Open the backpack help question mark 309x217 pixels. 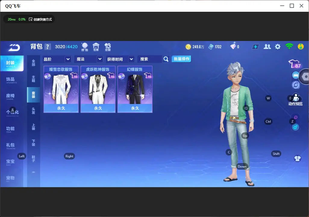48,47
